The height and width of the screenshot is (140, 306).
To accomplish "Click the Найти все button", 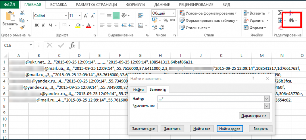I will 202,129.
